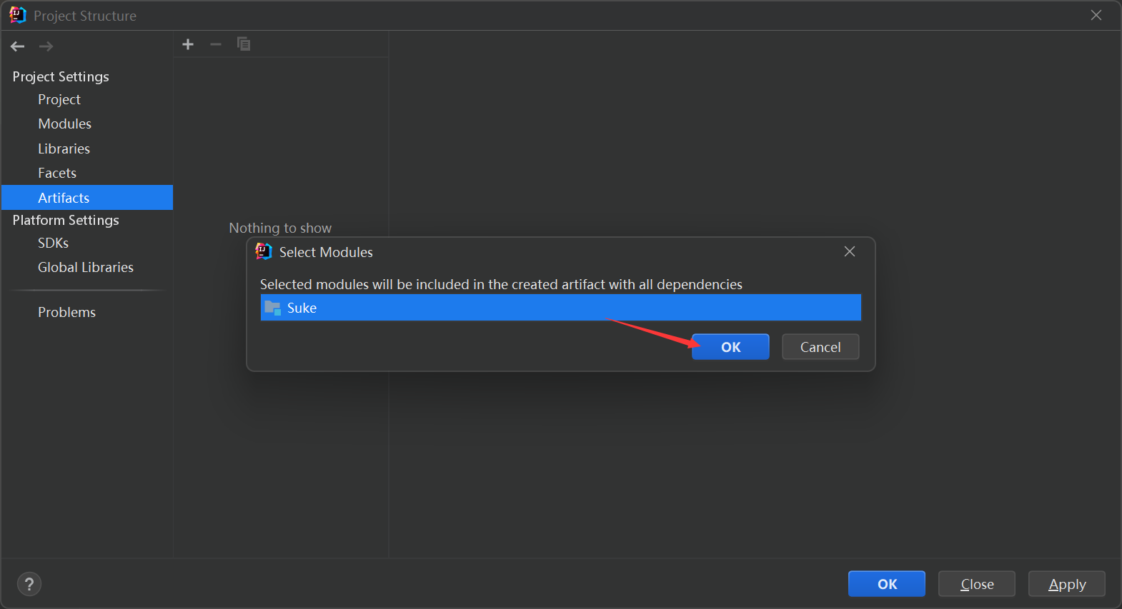Screen dimensions: 1122x609
Task: Click the back navigation arrow
Action: [18, 46]
